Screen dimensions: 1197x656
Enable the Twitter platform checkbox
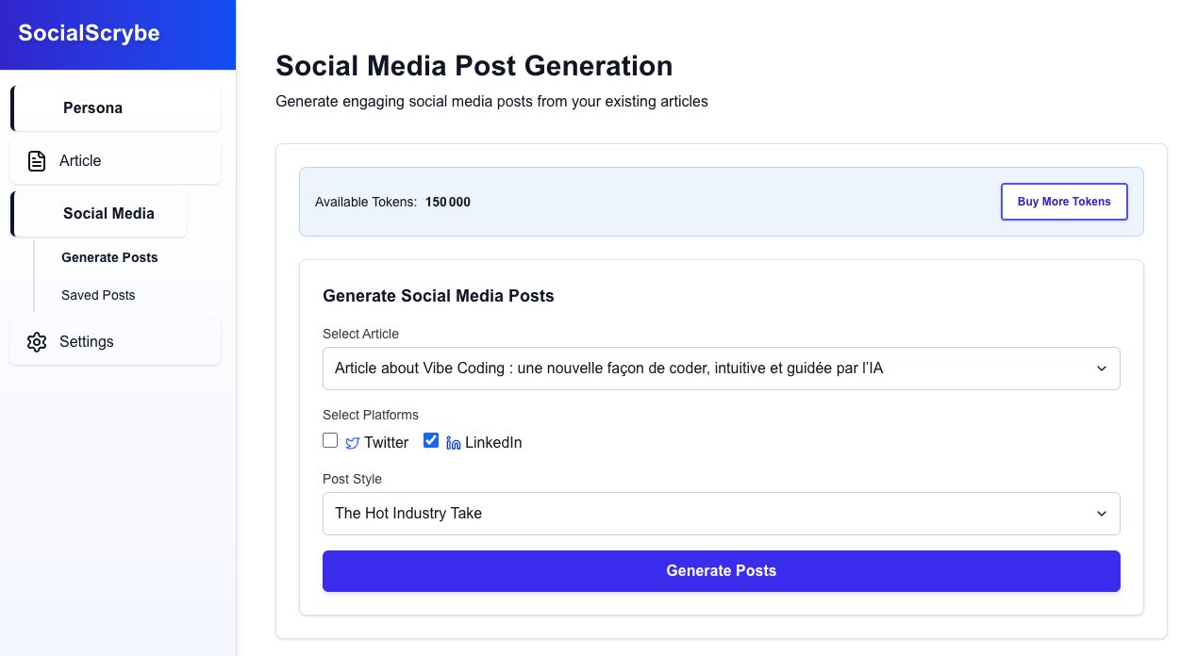(330, 440)
